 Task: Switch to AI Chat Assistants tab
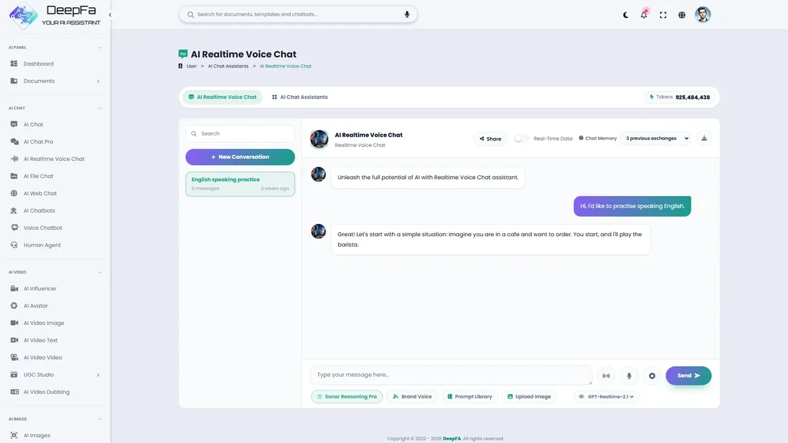coord(299,97)
